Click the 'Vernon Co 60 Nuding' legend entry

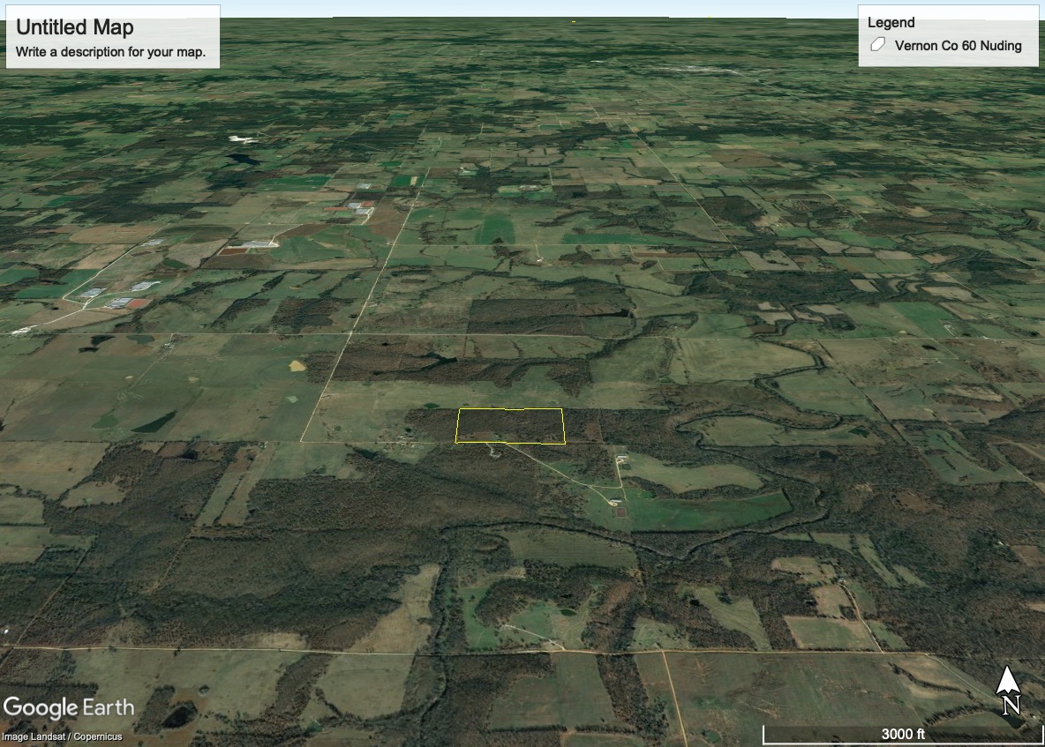point(958,46)
